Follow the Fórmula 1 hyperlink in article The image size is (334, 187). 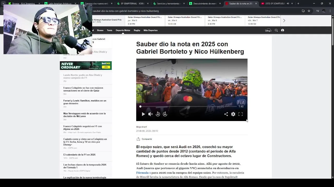(x=144, y=173)
